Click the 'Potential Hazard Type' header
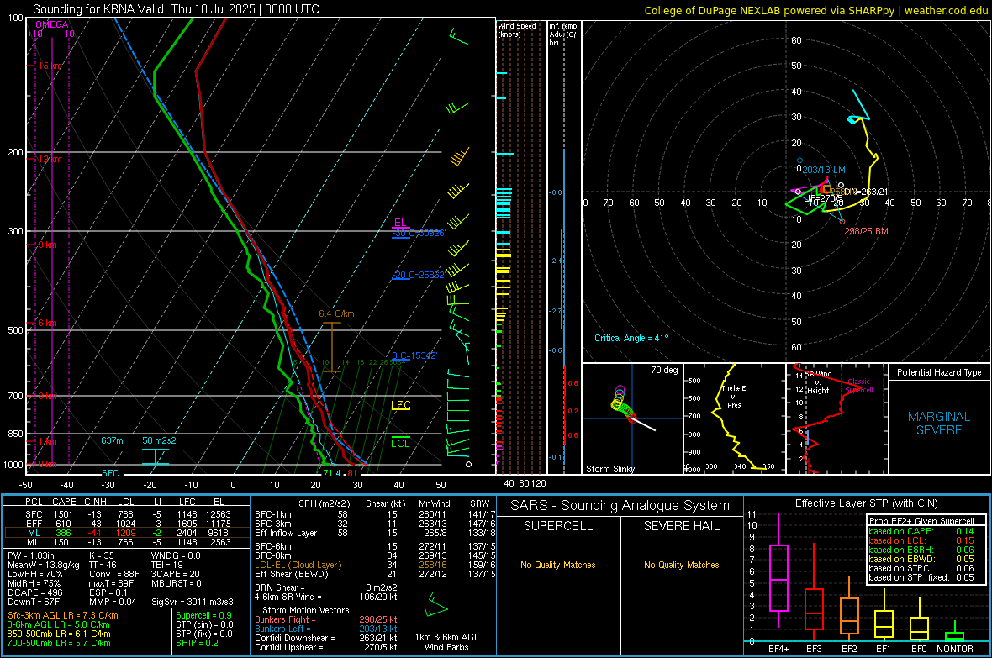992x658 pixels. tap(939, 372)
